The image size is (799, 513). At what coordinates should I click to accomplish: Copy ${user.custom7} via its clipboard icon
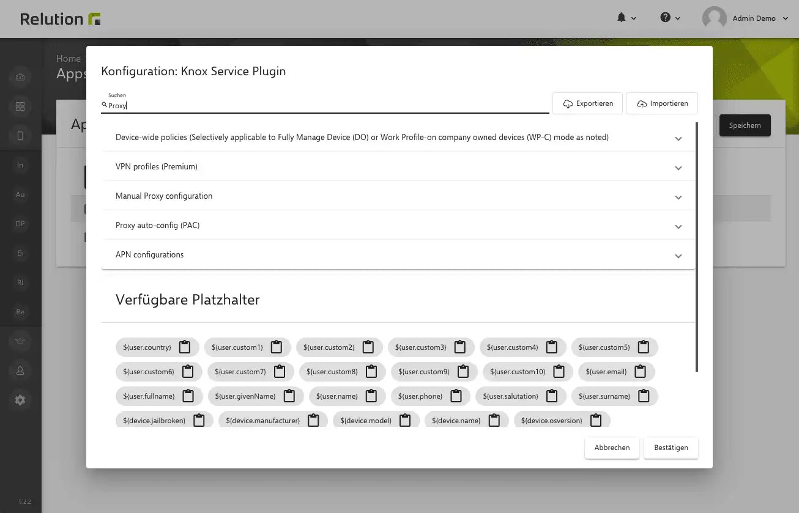(x=280, y=372)
